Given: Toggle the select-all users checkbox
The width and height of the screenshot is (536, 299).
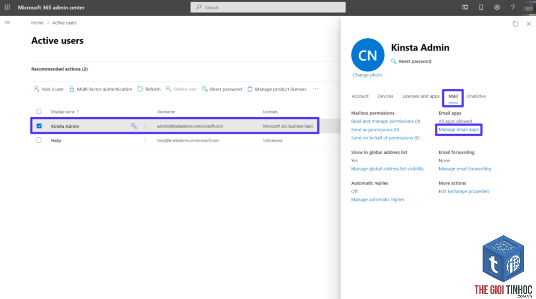Looking at the screenshot, I should [x=39, y=111].
